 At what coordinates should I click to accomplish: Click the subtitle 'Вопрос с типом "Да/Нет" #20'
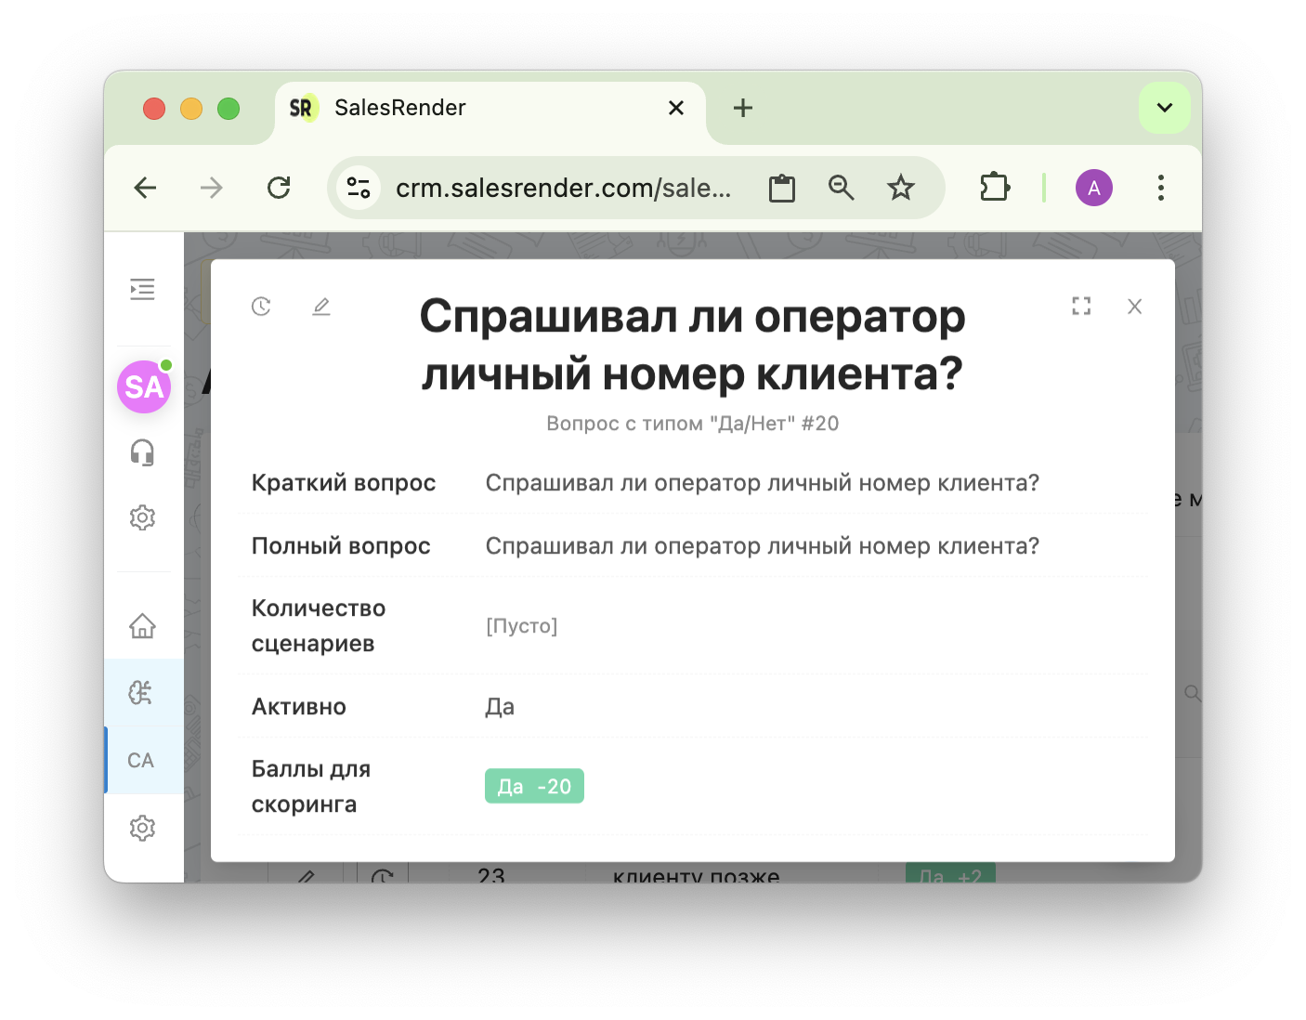[x=693, y=424]
